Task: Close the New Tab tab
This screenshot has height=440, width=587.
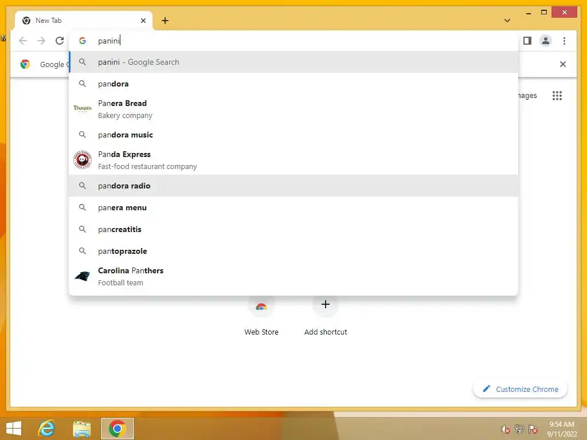Action: tap(143, 21)
